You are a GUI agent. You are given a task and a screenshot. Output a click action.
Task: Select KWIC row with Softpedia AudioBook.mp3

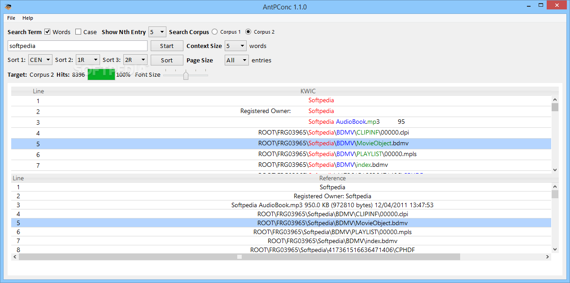coord(281,122)
